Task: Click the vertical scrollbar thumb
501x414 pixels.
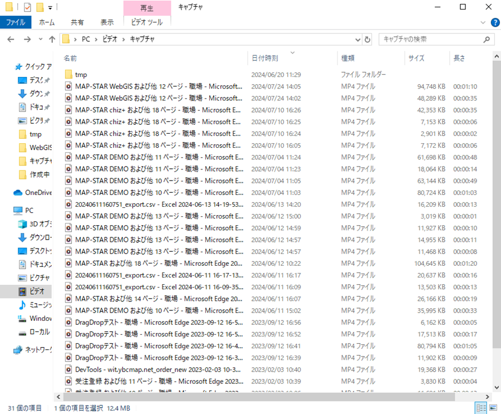Action: (x=497, y=204)
